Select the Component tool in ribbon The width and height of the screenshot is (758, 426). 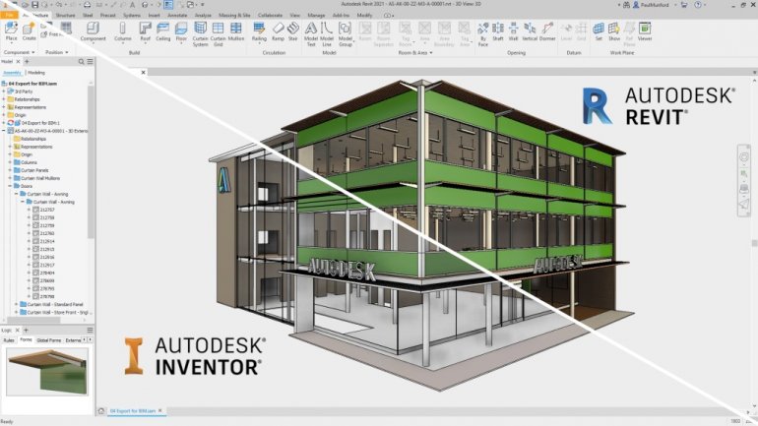93,31
